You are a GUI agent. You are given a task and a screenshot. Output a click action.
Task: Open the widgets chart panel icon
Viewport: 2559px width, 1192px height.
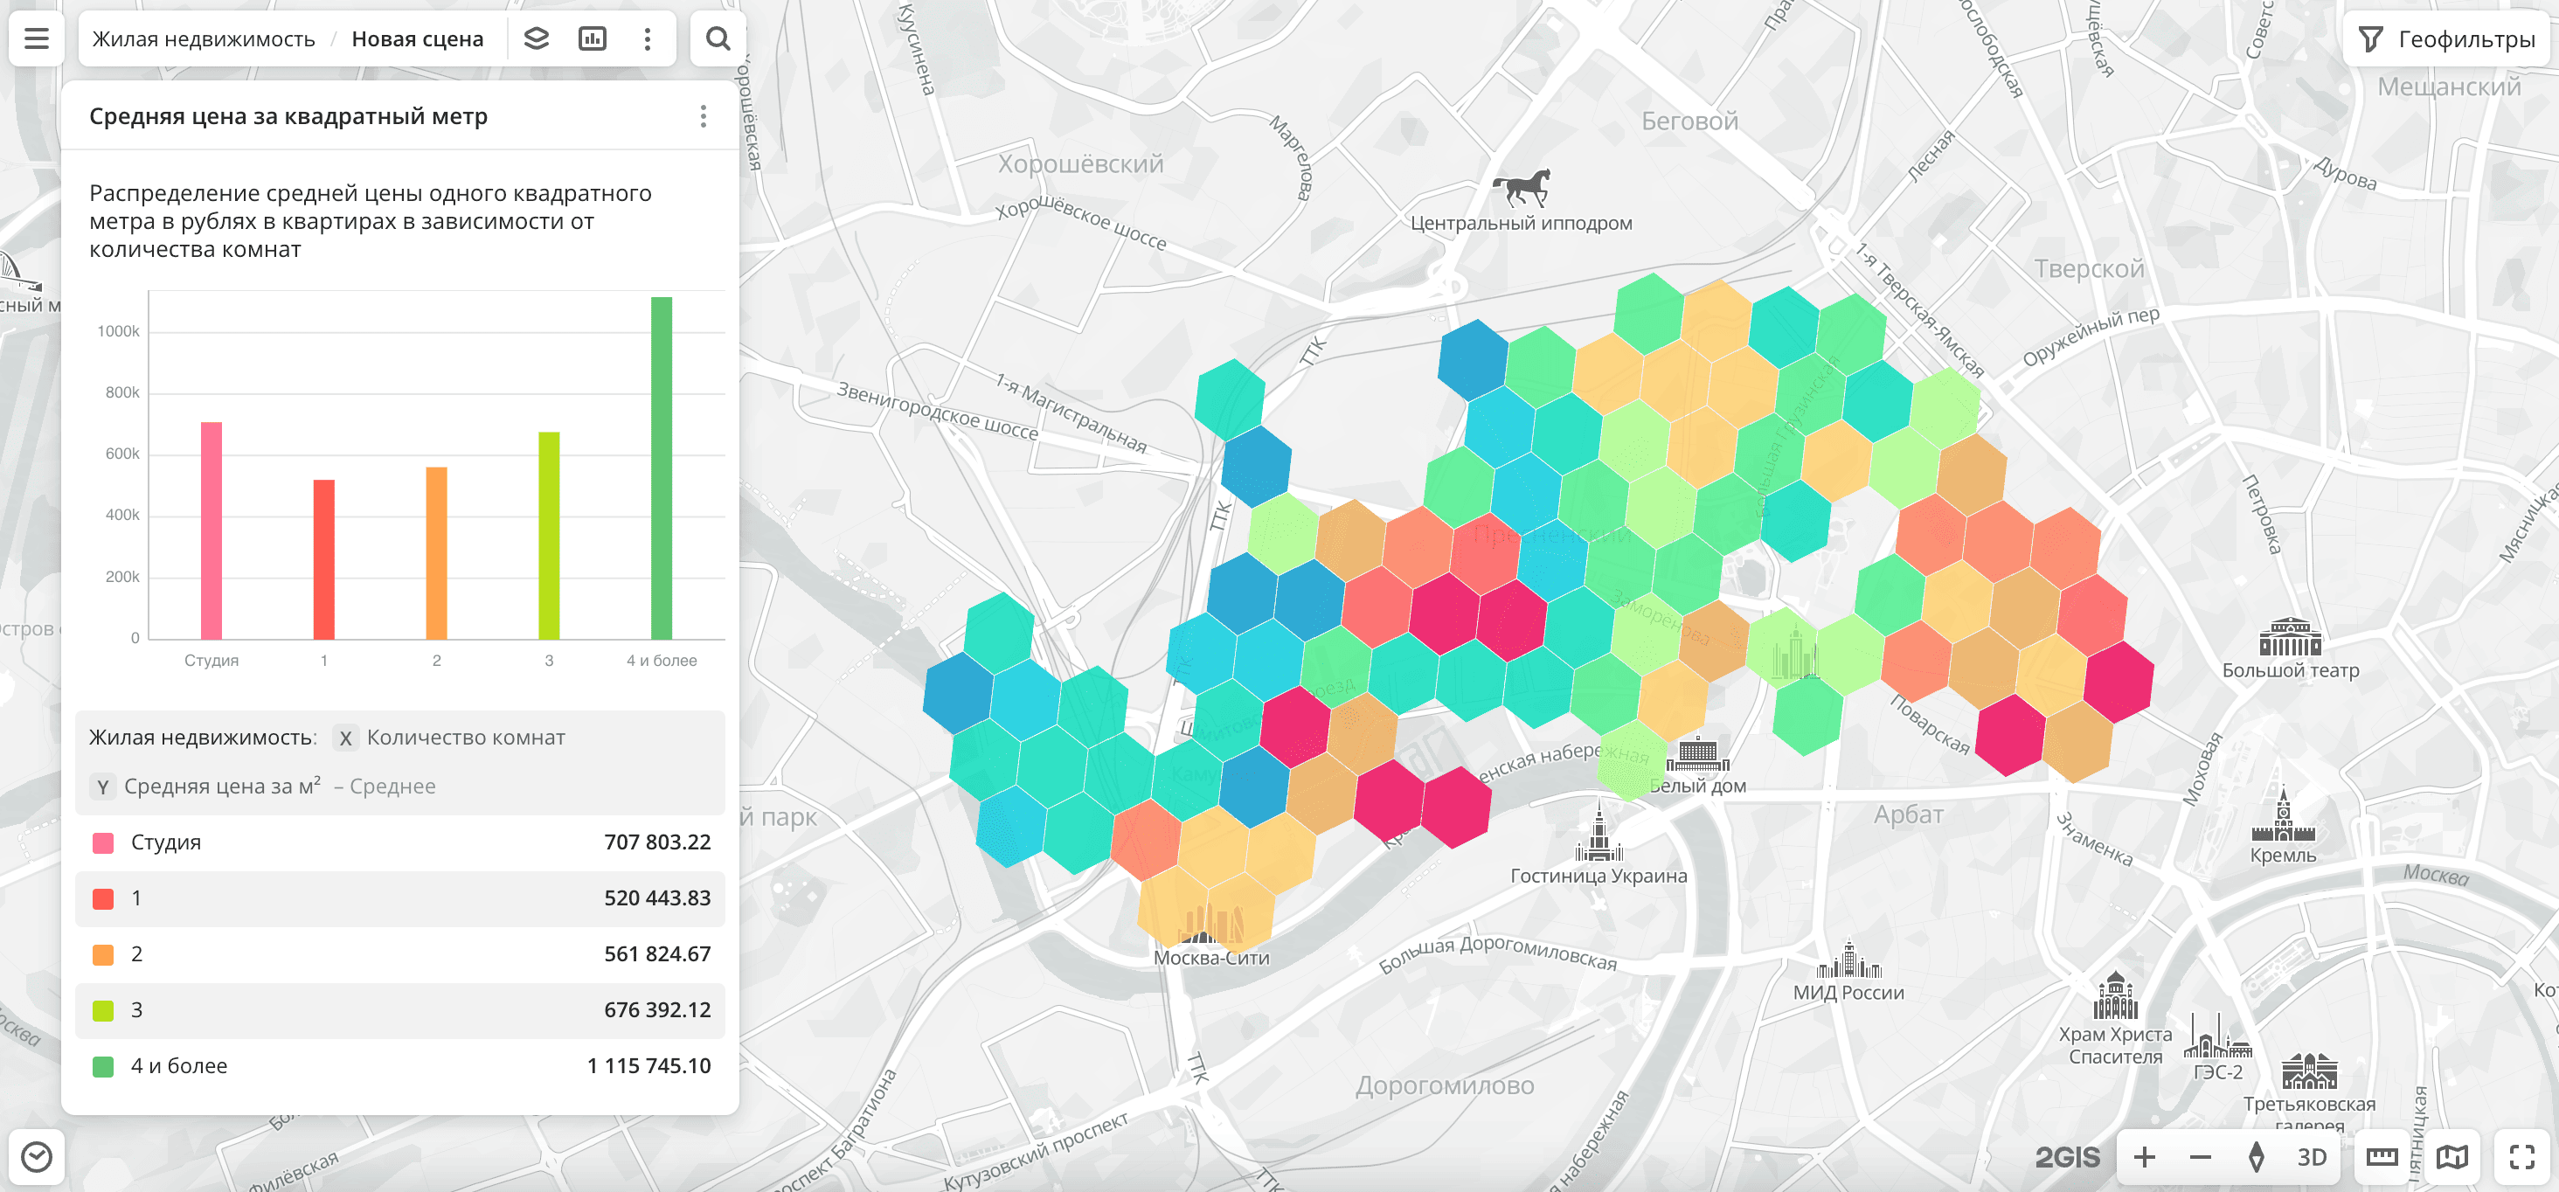pos(593,38)
